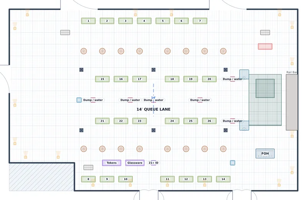Image resolution: width=307 pixels, height=200 pixels.
Task: Pick booth 4 on the layout
Action: (144, 21)
